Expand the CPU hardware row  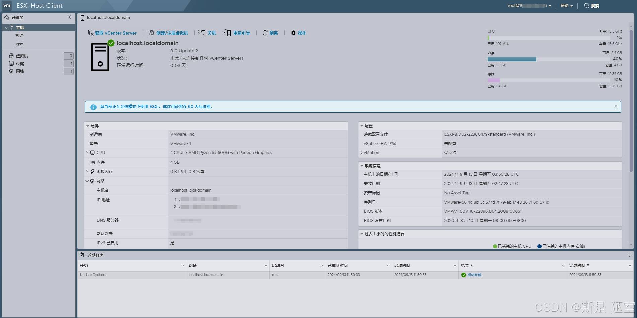pyautogui.click(x=87, y=153)
